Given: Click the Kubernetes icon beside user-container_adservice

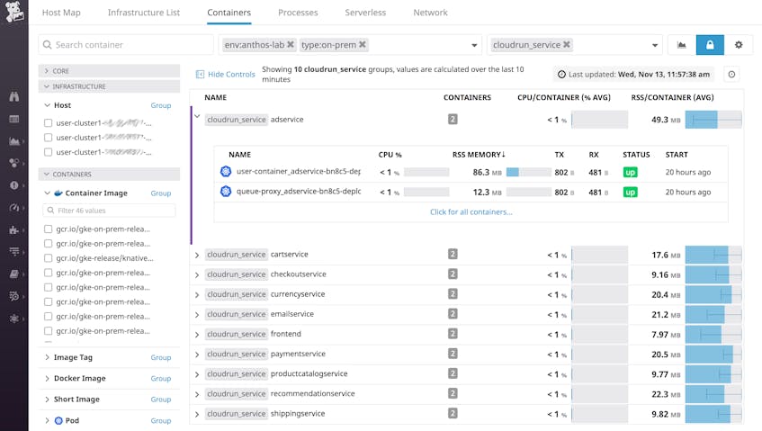Looking at the screenshot, I should (226, 172).
